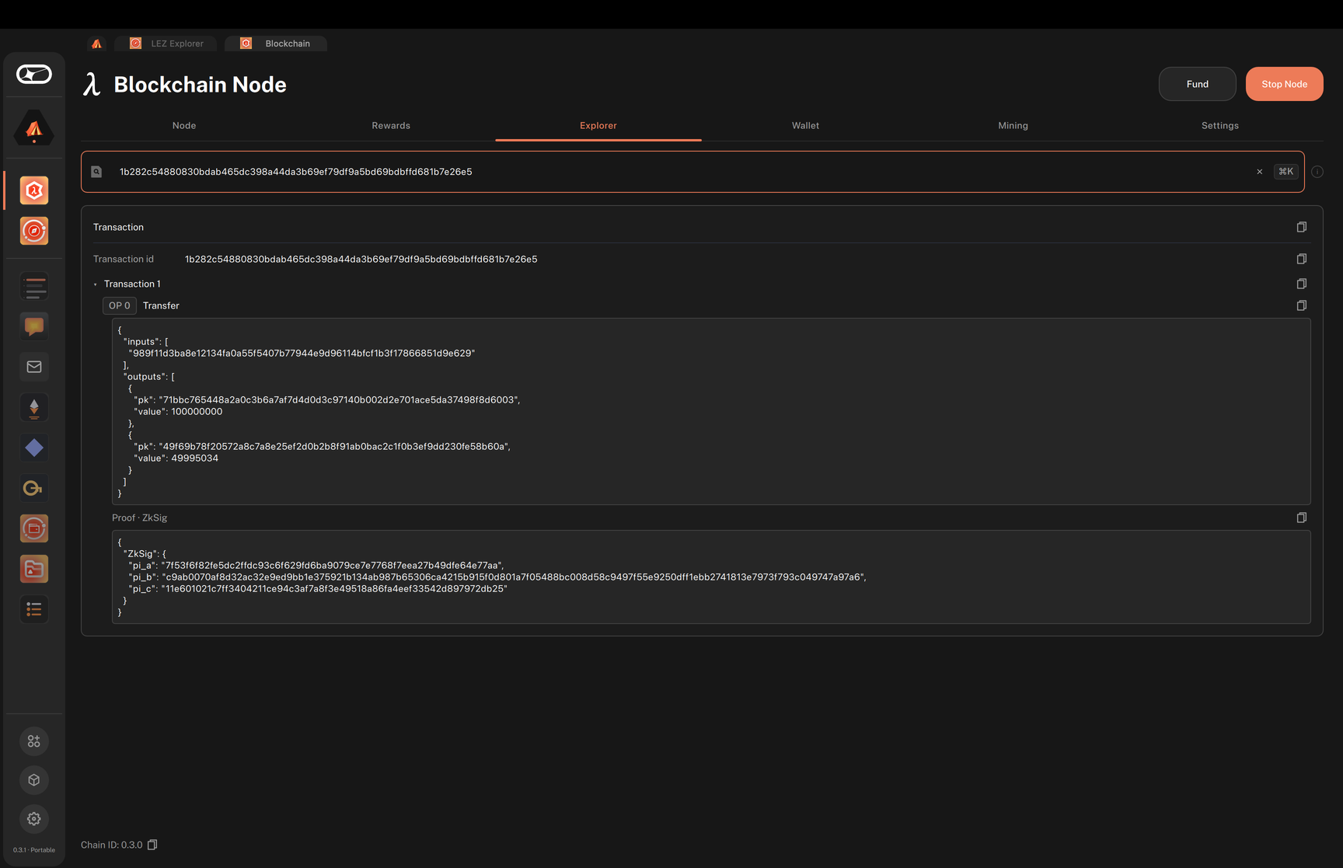Screen dimensions: 1343x868
Task: Open the envelope mail app in sidebar
Action: pyautogui.click(x=34, y=367)
